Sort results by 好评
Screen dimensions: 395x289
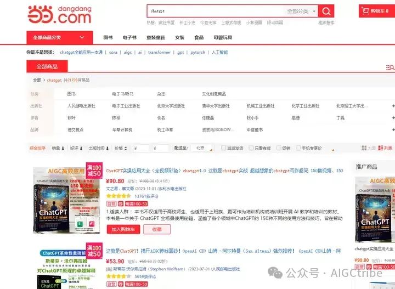point(76,148)
